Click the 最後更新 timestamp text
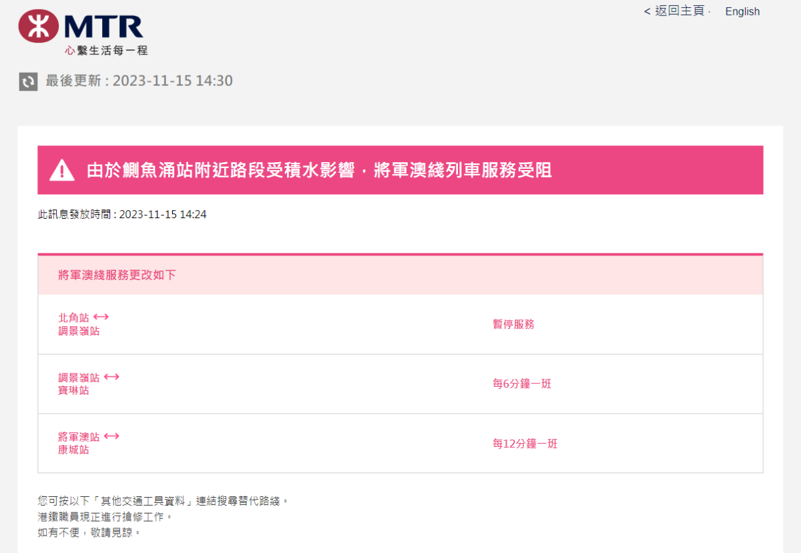This screenshot has height=553, width=801. coord(139,81)
